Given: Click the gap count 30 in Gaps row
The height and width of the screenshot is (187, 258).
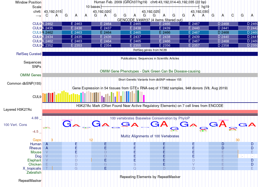Looking at the screenshot, I should [238, 140].
